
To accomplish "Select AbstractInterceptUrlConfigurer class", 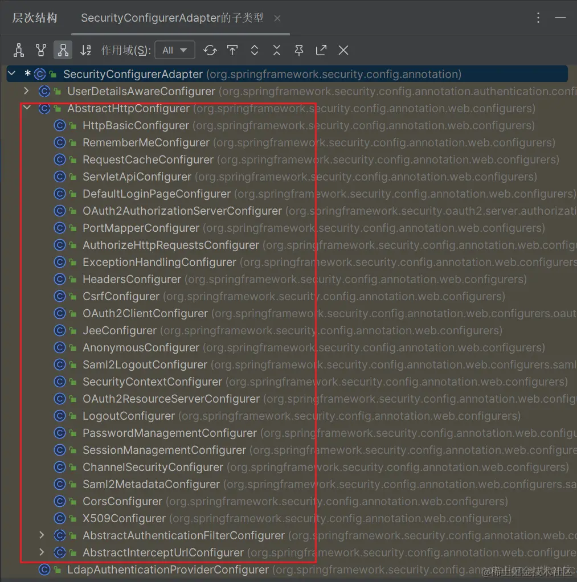I will [163, 552].
